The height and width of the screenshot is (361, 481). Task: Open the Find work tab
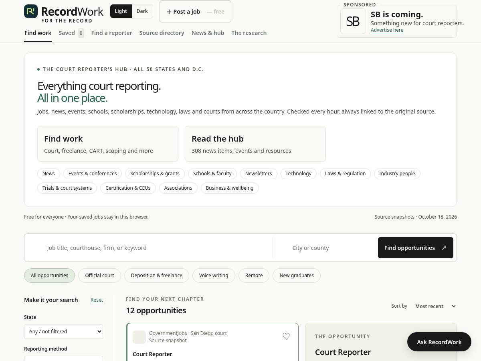pyautogui.click(x=38, y=33)
